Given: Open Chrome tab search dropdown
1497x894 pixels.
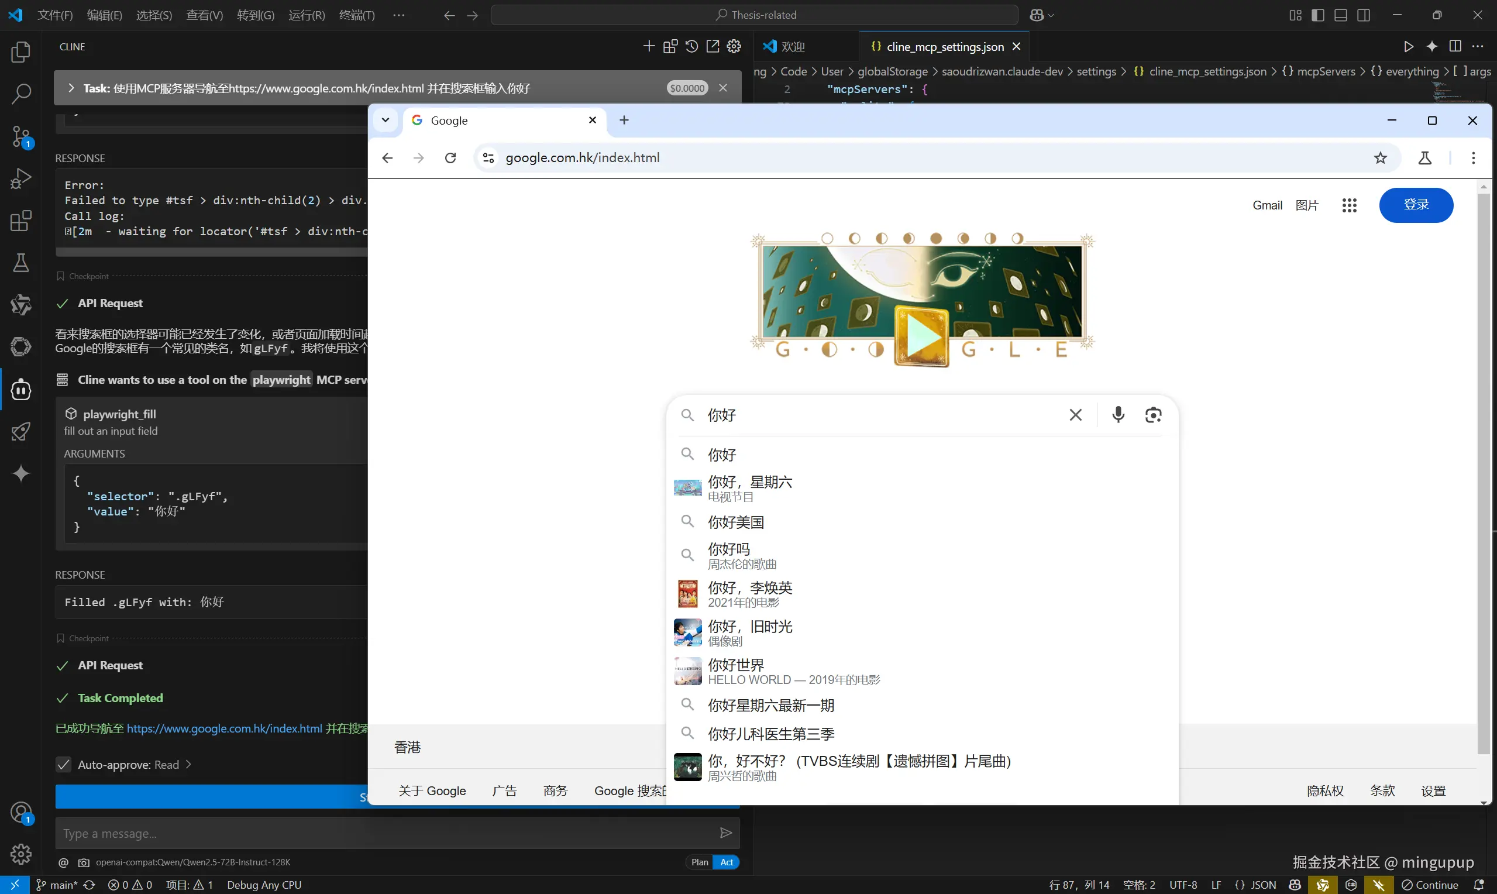Looking at the screenshot, I should coord(386,120).
